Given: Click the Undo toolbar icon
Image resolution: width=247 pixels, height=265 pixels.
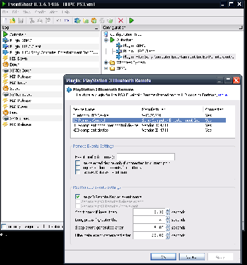Looking at the screenshot, I should (59, 21).
